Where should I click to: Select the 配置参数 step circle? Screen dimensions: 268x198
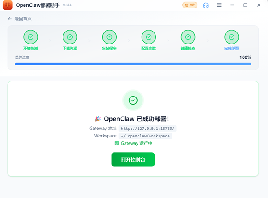(x=149, y=37)
